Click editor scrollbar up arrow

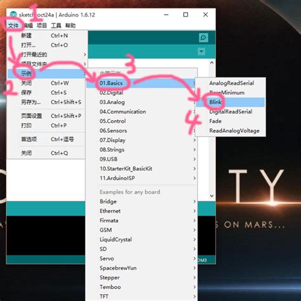pos(211,63)
